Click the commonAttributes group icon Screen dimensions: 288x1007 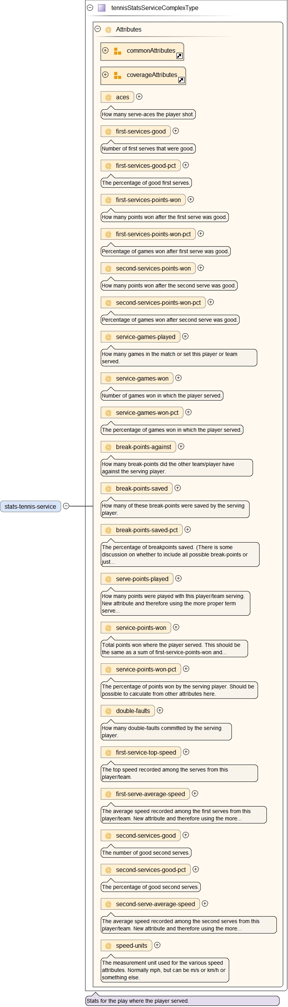pos(117,51)
